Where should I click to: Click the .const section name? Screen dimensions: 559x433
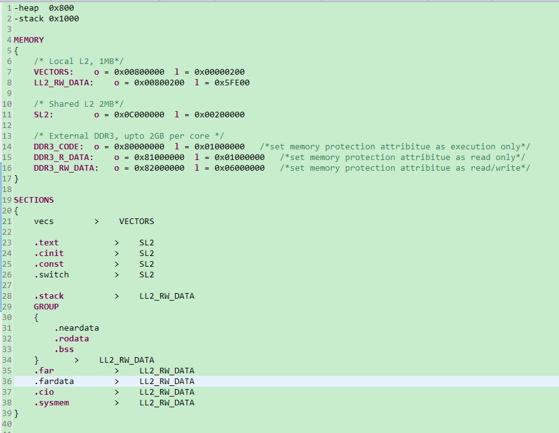(49, 264)
